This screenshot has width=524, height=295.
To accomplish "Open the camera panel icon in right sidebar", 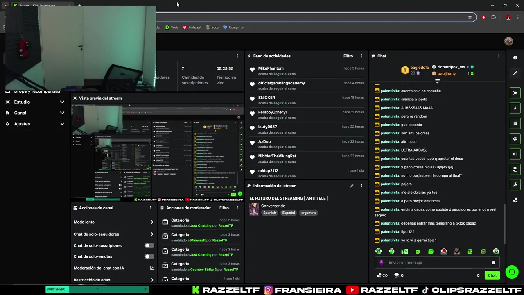I will 515,169.
